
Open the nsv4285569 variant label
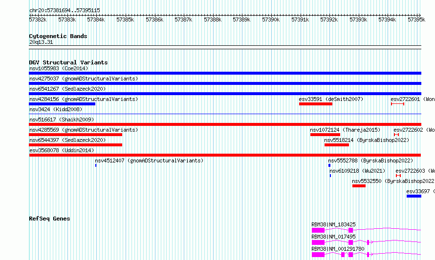coord(84,130)
